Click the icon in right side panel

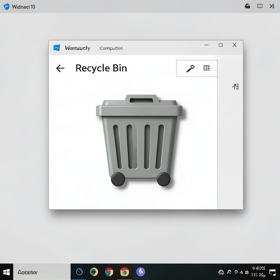(x=235, y=87)
